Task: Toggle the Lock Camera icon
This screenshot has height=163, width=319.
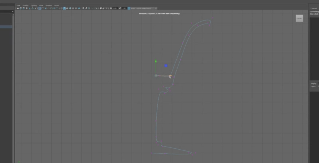Action: click(x=21, y=8)
